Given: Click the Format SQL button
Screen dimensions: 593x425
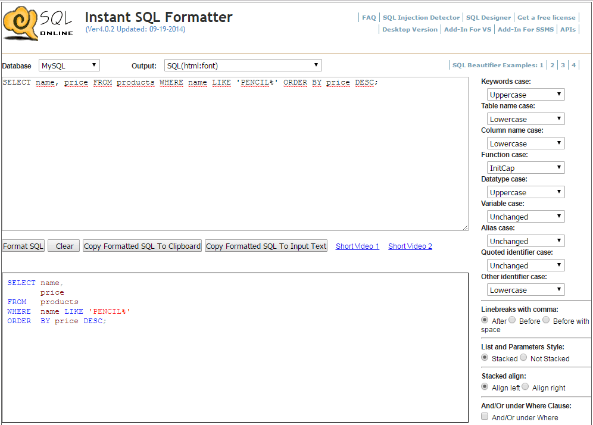Looking at the screenshot, I should (x=23, y=245).
